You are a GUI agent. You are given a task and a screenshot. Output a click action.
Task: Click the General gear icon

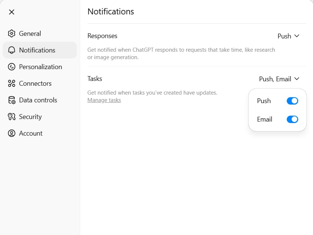tap(11, 34)
